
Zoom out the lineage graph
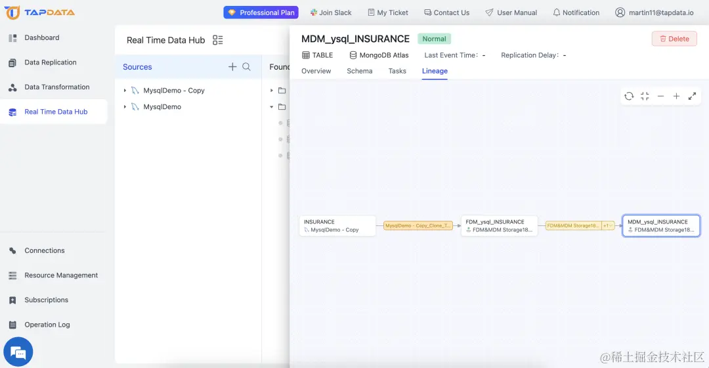tap(660, 96)
